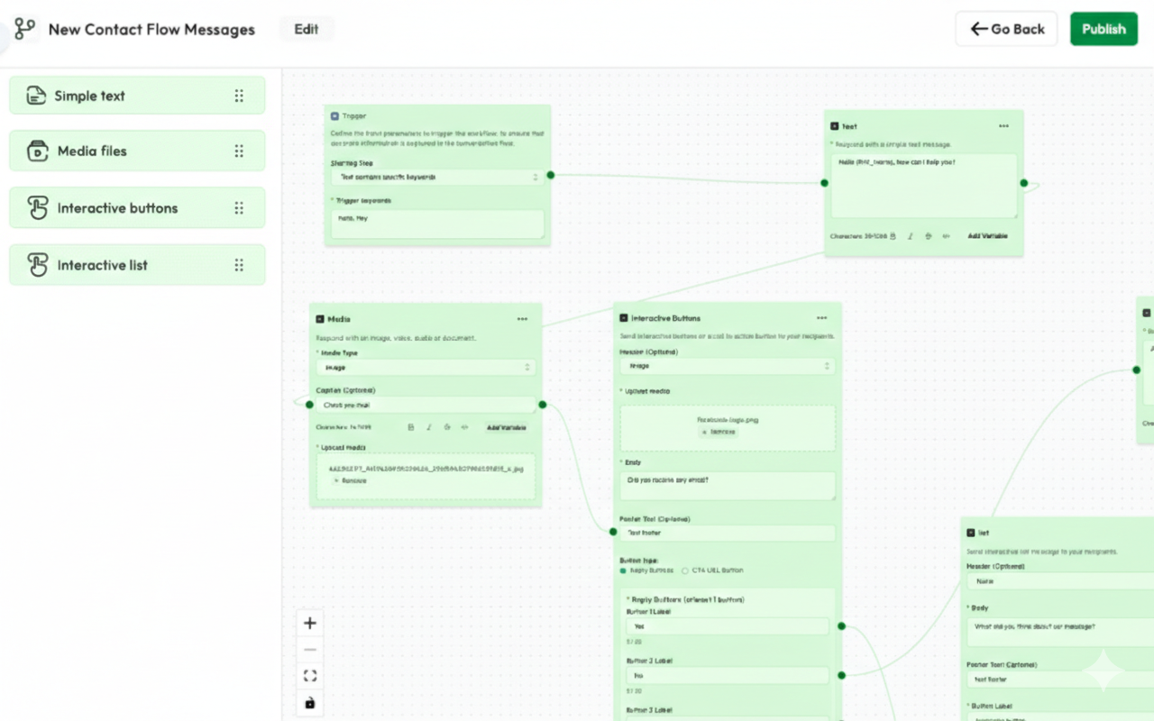Select Interactive list in the sidebar
This screenshot has height=721, width=1154.
137,265
